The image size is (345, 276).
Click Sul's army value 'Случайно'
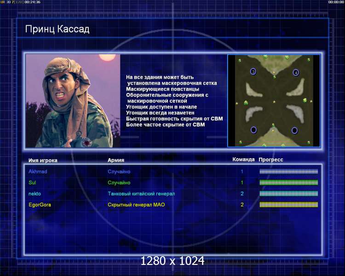[x=119, y=183]
